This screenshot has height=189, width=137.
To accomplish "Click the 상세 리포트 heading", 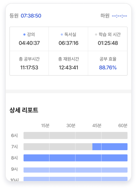I will point(24,110).
